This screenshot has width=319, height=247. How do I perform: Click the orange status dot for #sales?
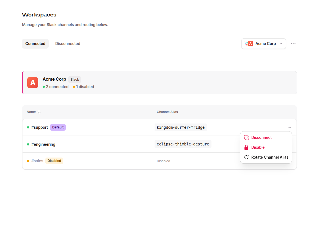(28, 161)
